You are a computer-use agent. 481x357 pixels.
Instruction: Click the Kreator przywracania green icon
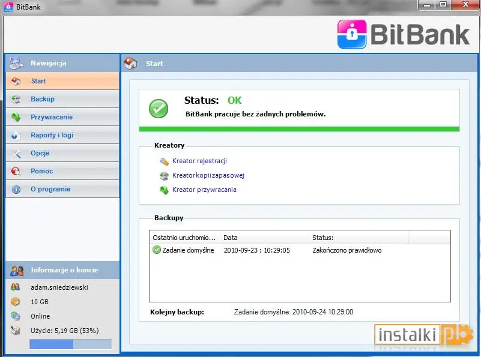click(164, 190)
